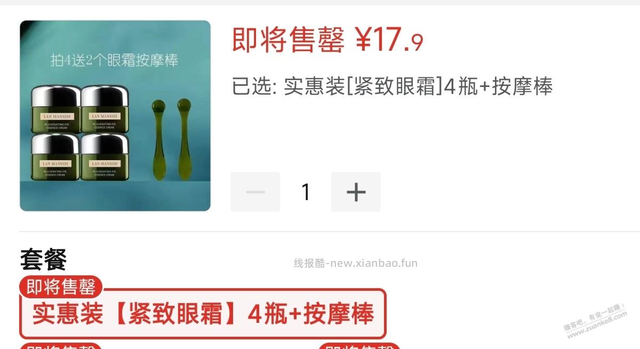Screen dimensions: 640x349
Task: Click the 已选: 实惠装[紧致眼霜]4瓶+按摩棒 text
Action: (392, 86)
